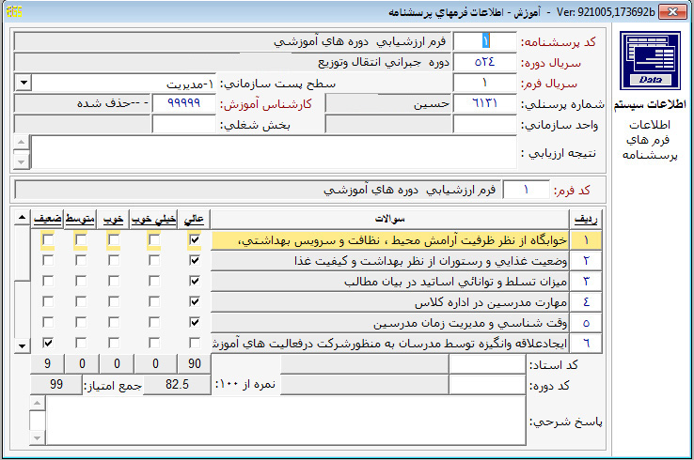Check متوسط checkbox for question row ٢
Viewport: 694px width, 460px height.
81,260
